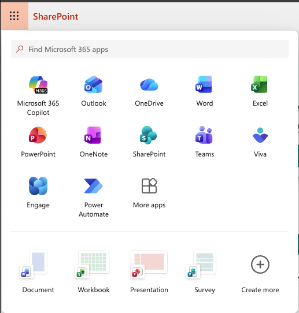Launch Outlook from the app grid

click(x=94, y=91)
